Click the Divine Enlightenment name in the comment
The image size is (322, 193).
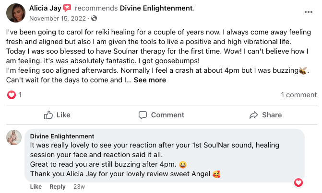coord(62,136)
